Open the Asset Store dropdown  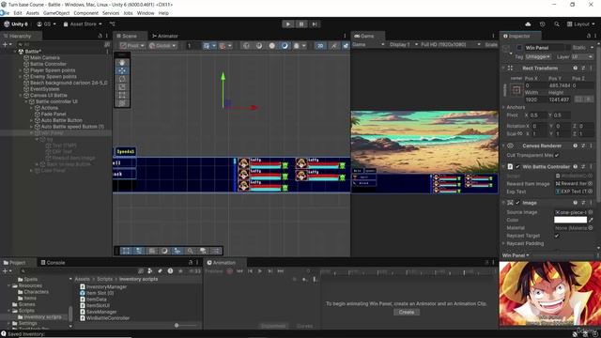[x=83, y=24]
